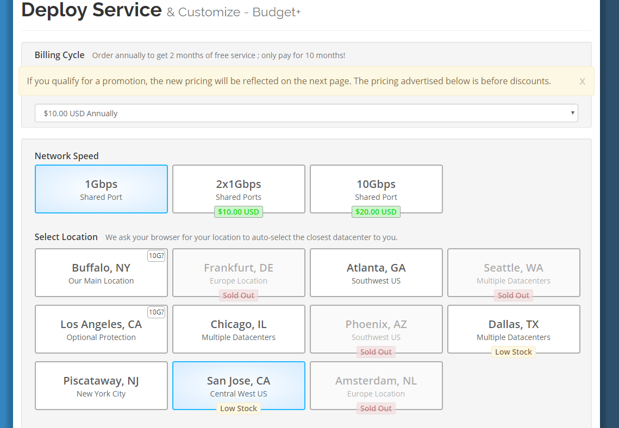The width and height of the screenshot is (619, 428).
Task: Click the $10.00 USD price badge
Action: click(239, 212)
